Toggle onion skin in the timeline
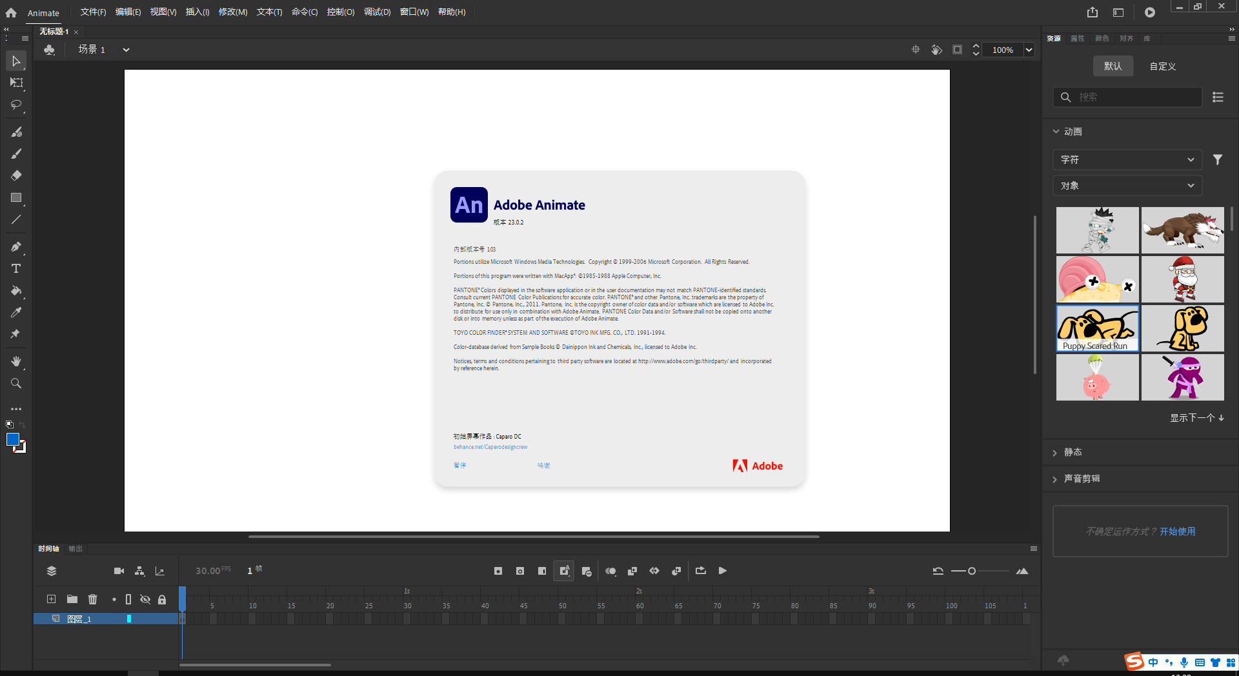 pos(610,571)
